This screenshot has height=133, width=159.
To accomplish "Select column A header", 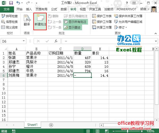I will tap(16, 49).
